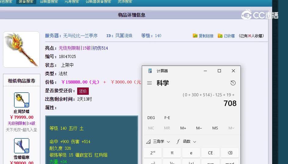Expand the 函数 functions dropdown
The width and height of the screenshot is (288, 164).
click(186, 141)
